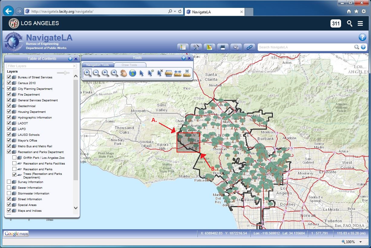371x248 pixels.
Task: Enable the Sewer Information layer
Action: (9, 188)
